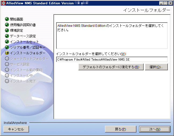Click the gray circle icon beside インストール完了

point(7,81)
